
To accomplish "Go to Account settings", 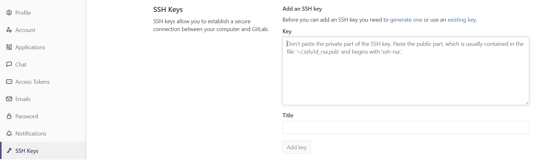I will click(25, 30).
